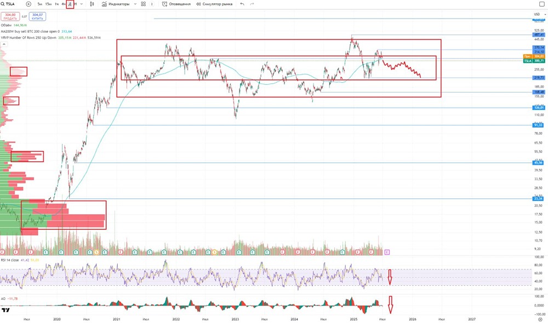Start the Симулятор рынка replay
The image size is (548, 323).
[x=214, y=4]
